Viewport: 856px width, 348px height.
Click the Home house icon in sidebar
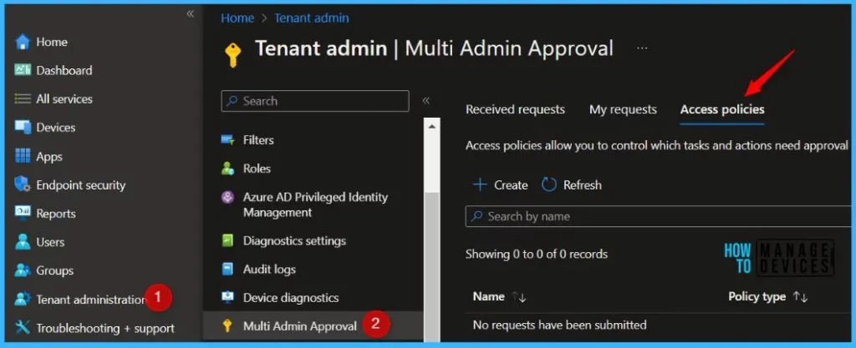coord(23,42)
